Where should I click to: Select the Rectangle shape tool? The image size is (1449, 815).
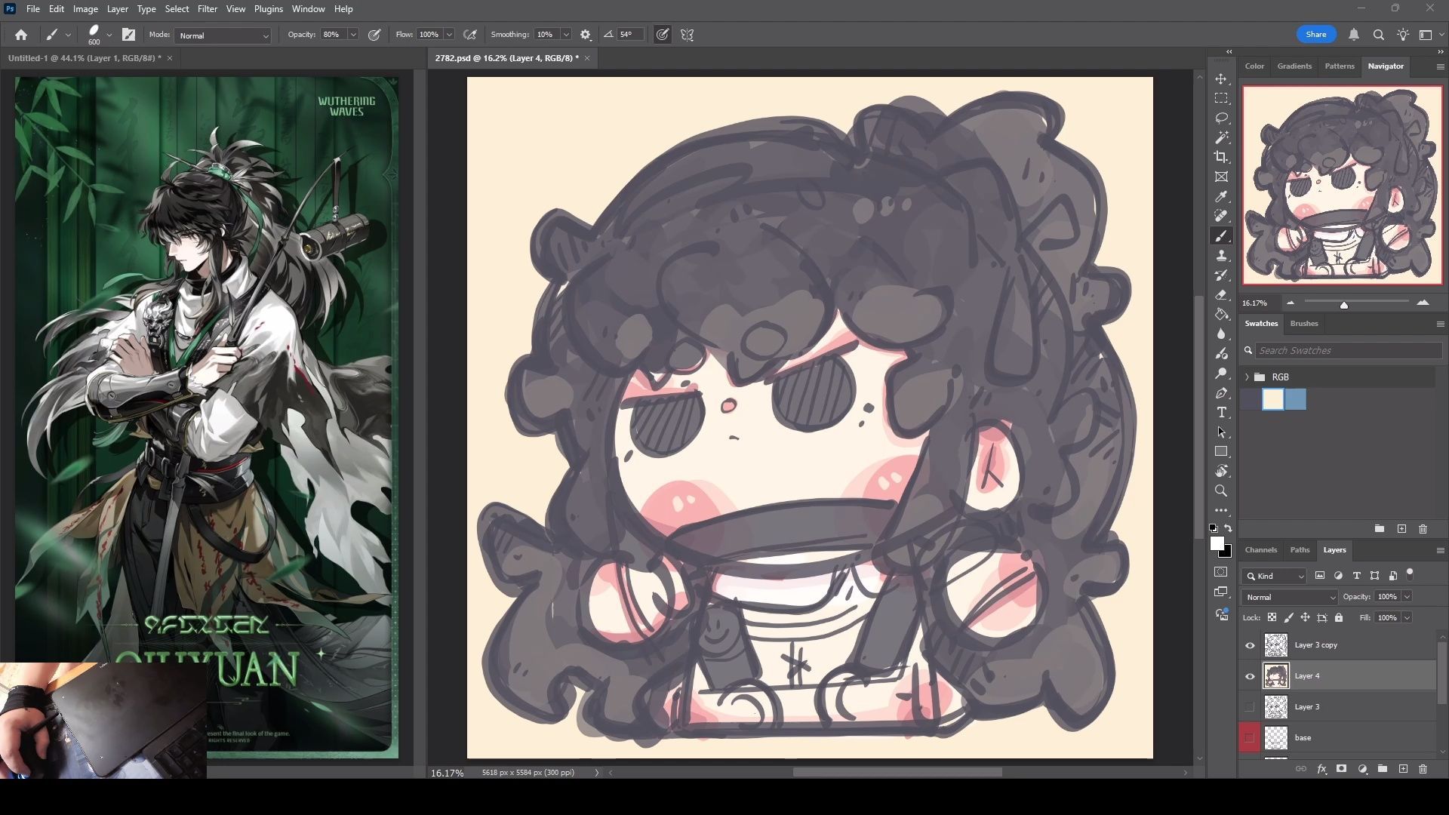point(1221,452)
